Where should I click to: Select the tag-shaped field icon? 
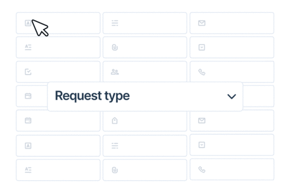115,121
